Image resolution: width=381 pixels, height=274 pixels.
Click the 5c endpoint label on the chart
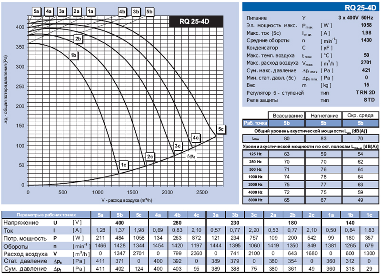pyautogui.click(x=221, y=129)
